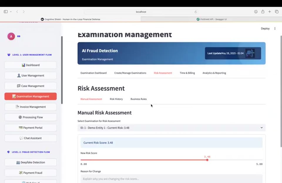Image resolution: width=282 pixels, height=183 pixels.
Task: Switch to Analytics & Reporting tab
Action: tap(214, 73)
